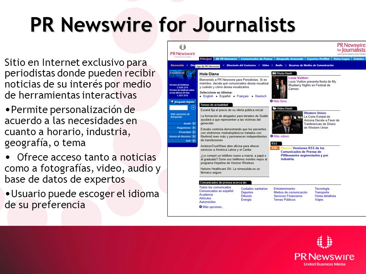Read the Eurand oferta pública inicial story
The width and height of the screenshot is (366, 274).
point(231,110)
